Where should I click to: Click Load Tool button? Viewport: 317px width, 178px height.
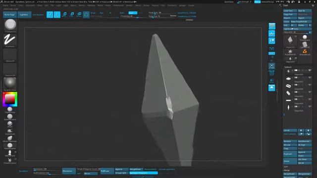click(290, 11)
